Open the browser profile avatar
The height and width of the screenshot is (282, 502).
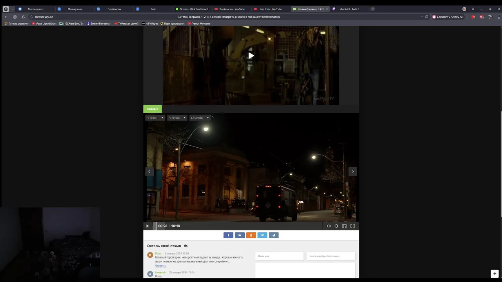(x=464, y=9)
